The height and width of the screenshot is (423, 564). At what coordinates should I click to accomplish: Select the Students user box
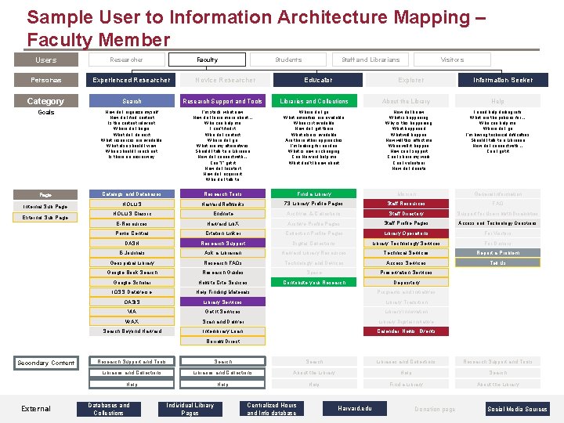(x=288, y=60)
